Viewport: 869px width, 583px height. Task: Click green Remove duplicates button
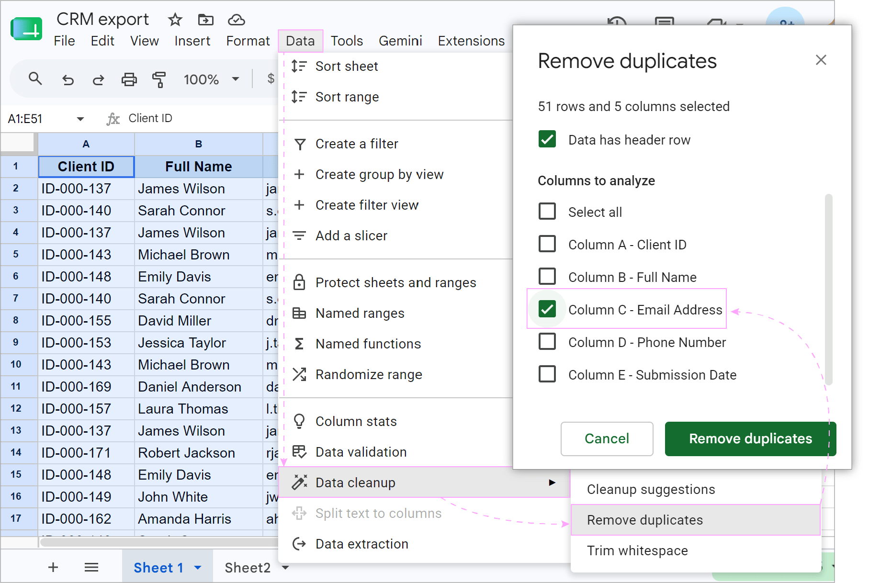coord(750,438)
